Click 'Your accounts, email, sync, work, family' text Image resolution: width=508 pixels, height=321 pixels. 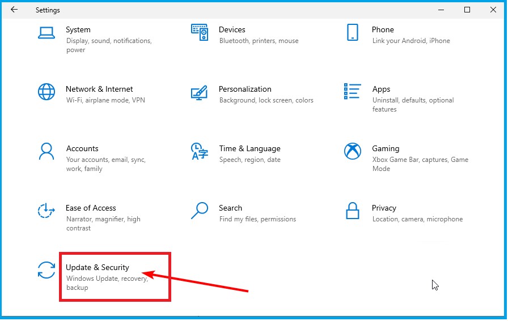tap(106, 164)
